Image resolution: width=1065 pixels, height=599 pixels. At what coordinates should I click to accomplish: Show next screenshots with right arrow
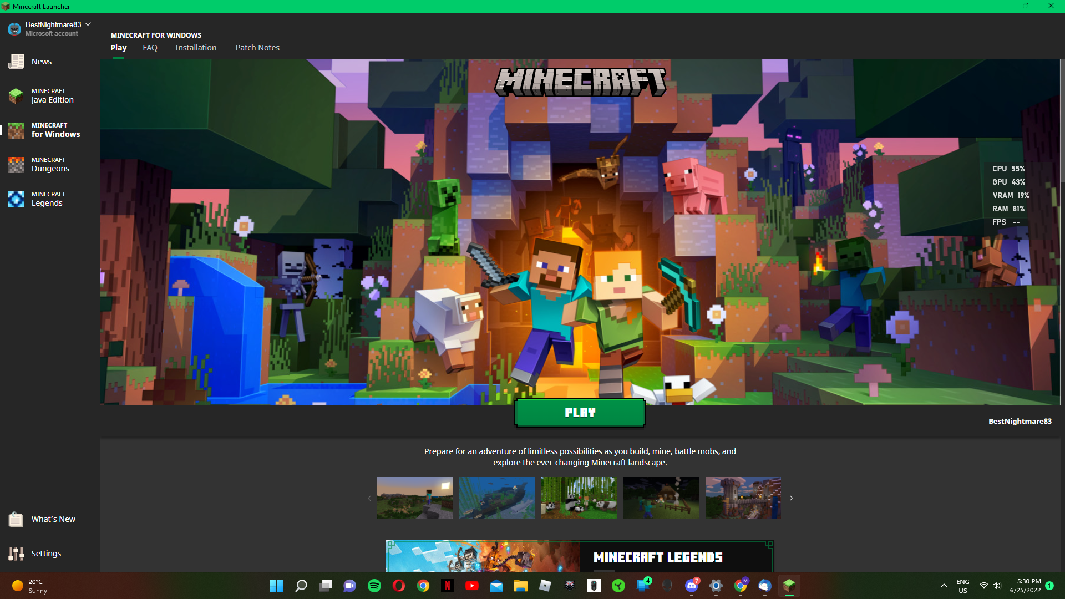pyautogui.click(x=791, y=498)
